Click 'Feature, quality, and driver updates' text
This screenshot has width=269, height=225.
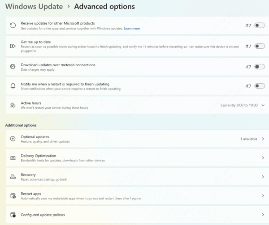click(45, 141)
